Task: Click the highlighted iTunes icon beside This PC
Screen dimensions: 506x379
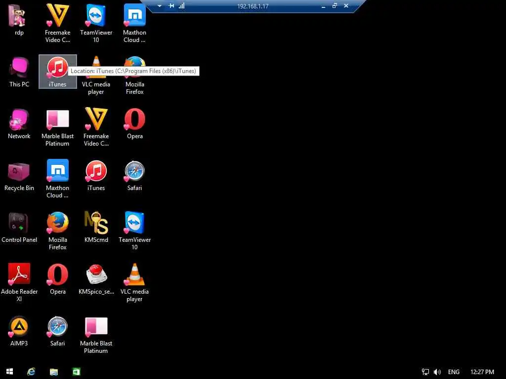Action: tap(57, 72)
